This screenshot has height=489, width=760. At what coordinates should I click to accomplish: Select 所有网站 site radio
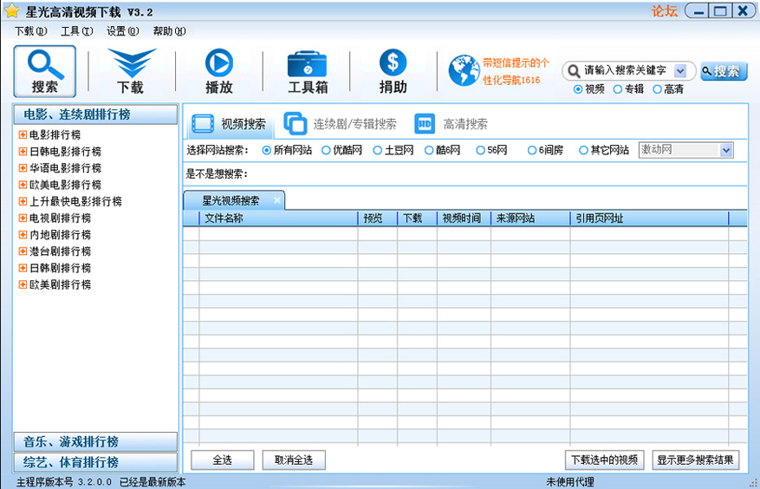click(x=266, y=150)
